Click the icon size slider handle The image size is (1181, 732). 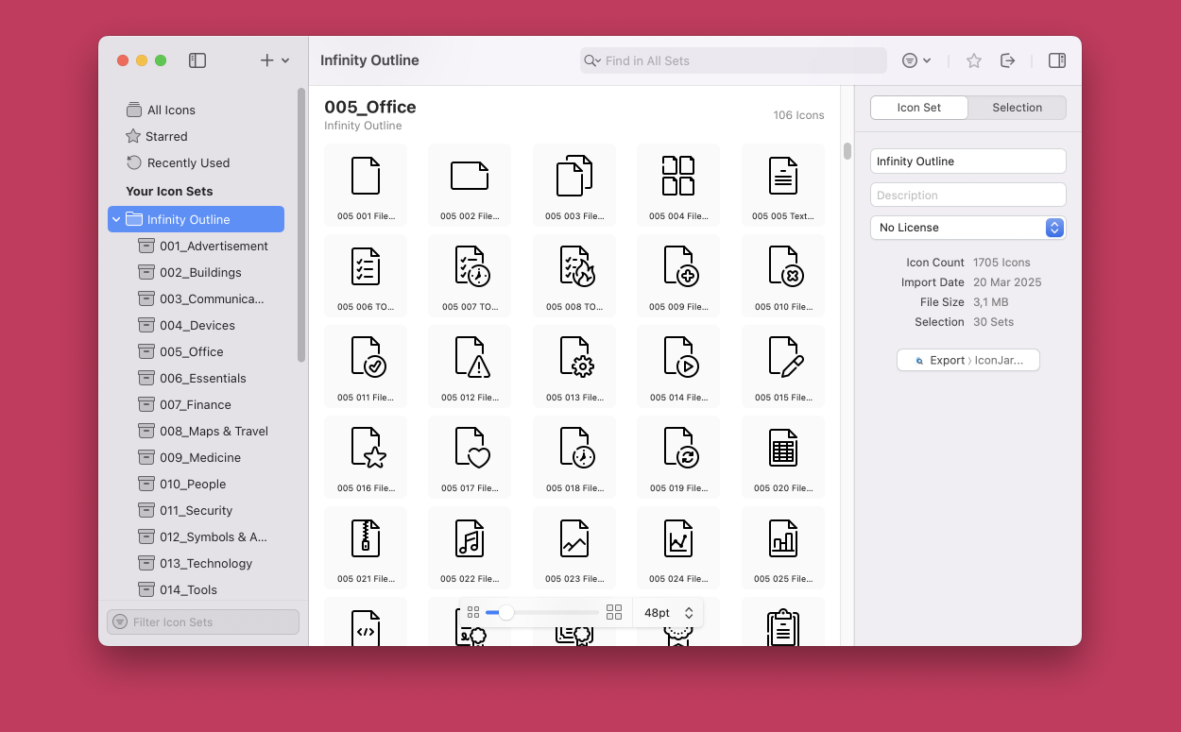(506, 613)
